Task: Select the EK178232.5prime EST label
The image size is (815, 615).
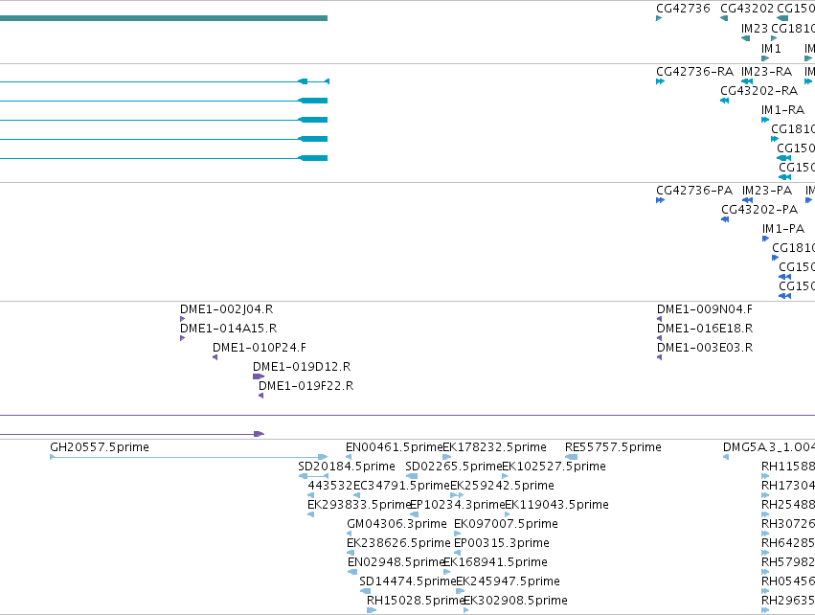Action: pos(494,447)
